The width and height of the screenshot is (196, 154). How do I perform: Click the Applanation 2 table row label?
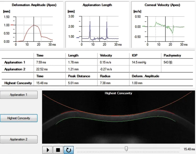15,69
